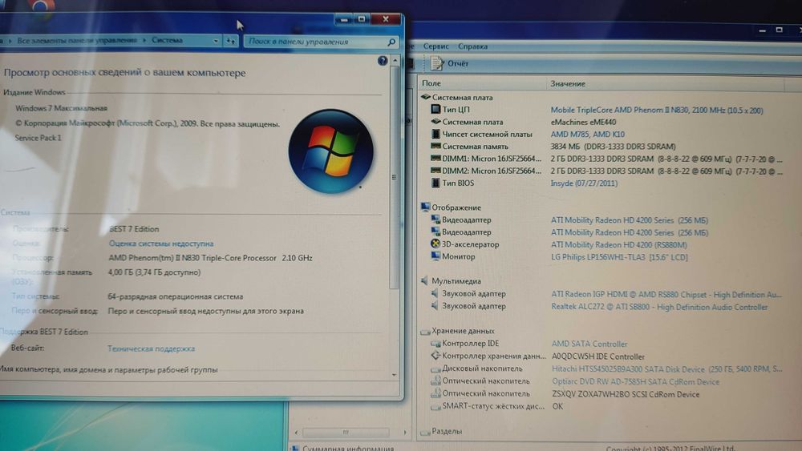Select the SMART status OK value
This screenshot has width=802, height=451.
(x=557, y=407)
